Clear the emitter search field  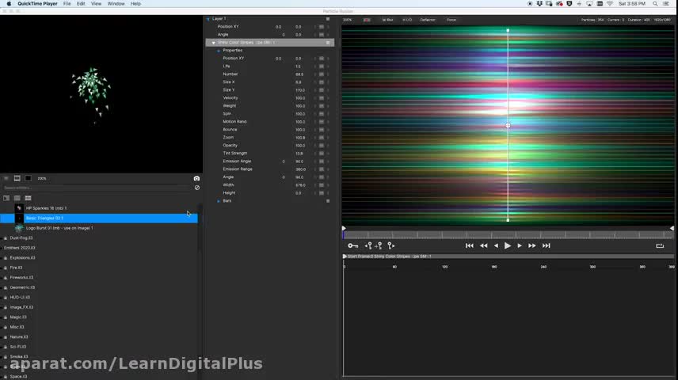click(x=196, y=188)
